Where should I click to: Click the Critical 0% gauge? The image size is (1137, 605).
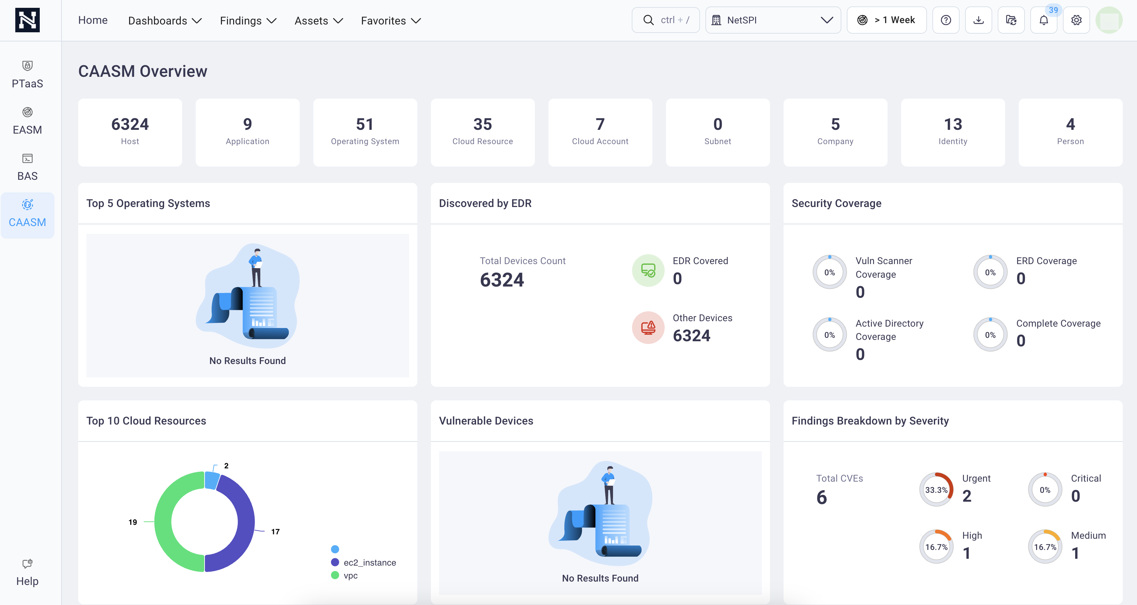(1045, 489)
